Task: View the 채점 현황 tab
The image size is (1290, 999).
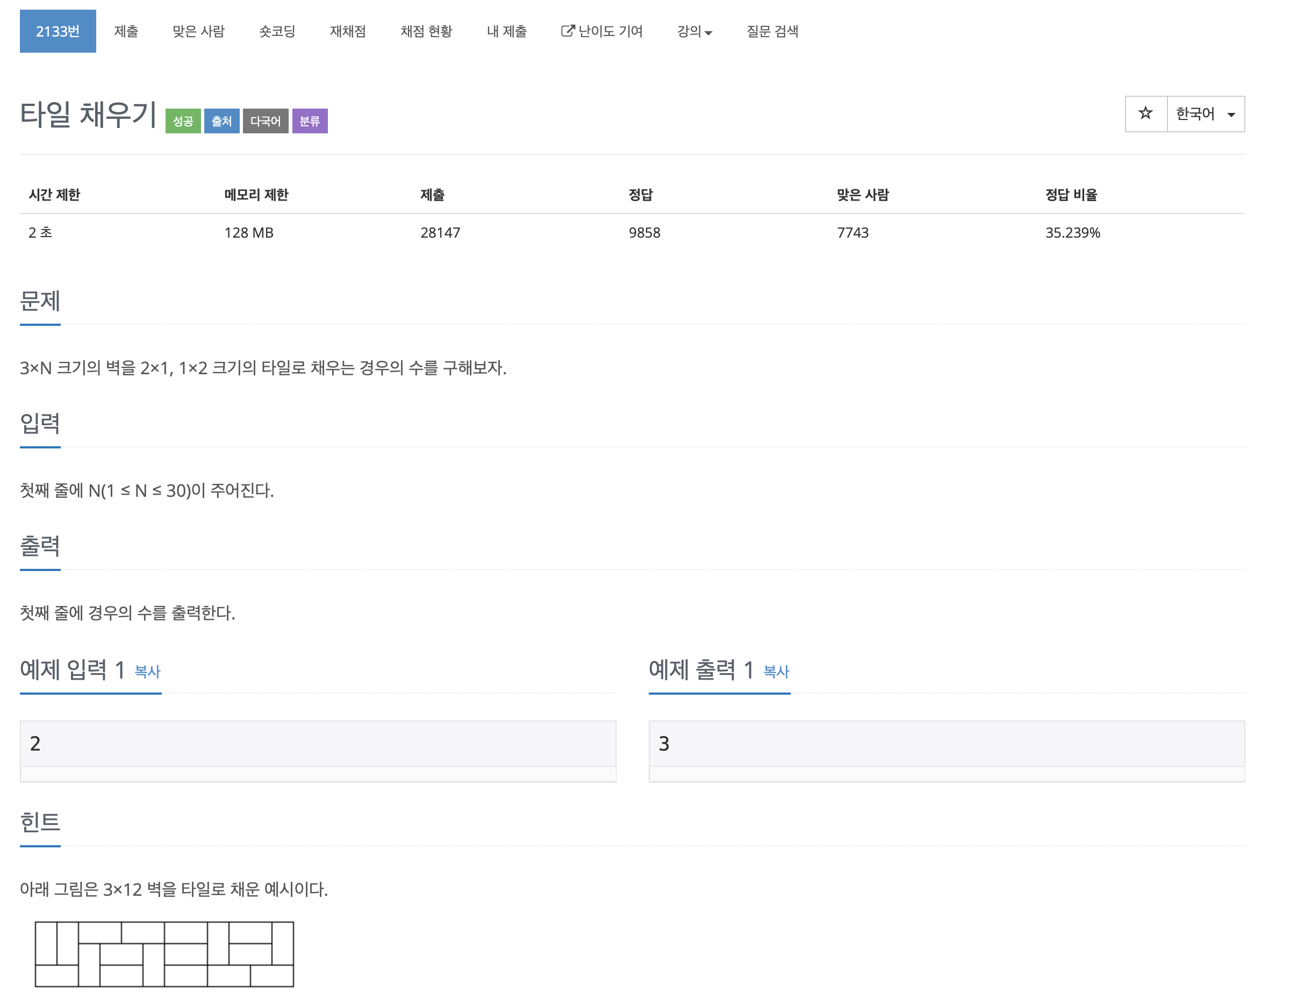Action: tap(426, 31)
